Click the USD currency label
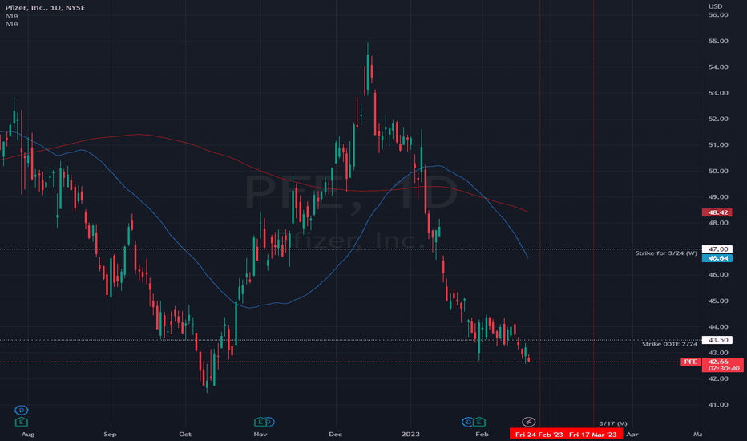The image size is (747, 441). pos(715,6)
